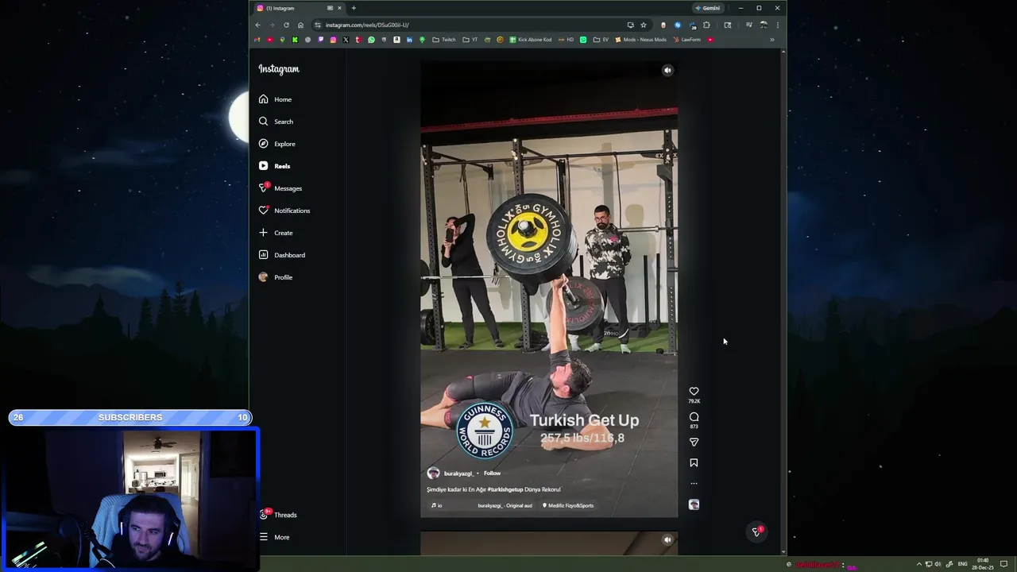Click Create to make a new post
This screenshot has height=572, width=1017.
(276, 233)
